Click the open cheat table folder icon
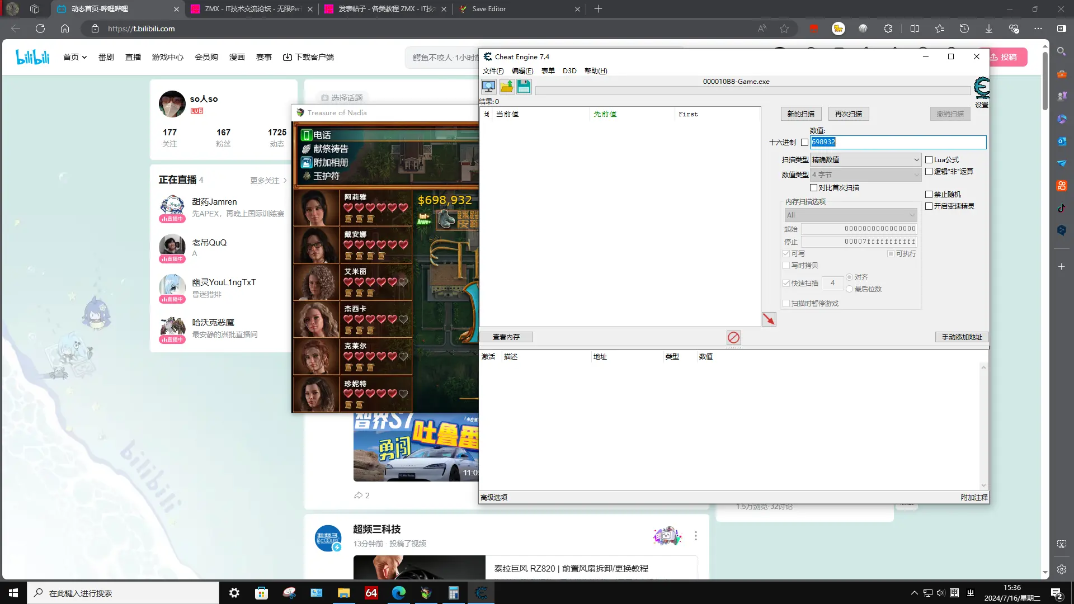This screenshot has height=604, width=1074. [506, 87]
